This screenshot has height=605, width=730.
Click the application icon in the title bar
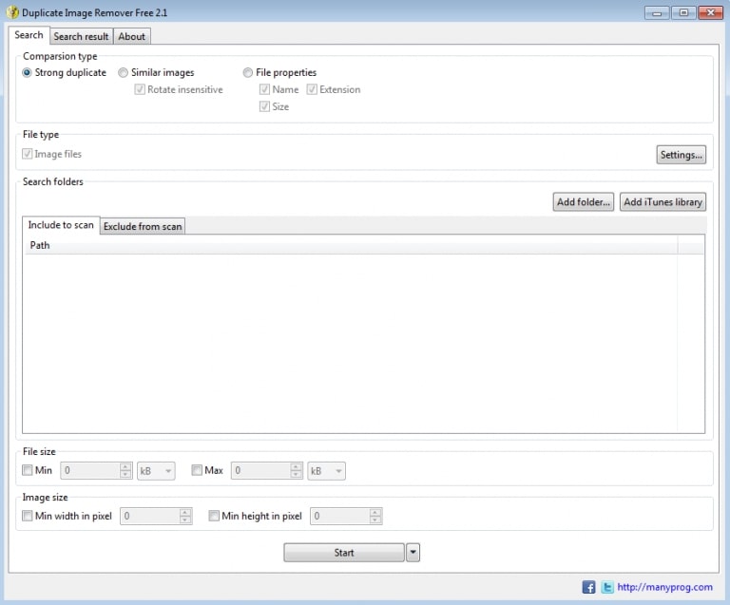13,12
